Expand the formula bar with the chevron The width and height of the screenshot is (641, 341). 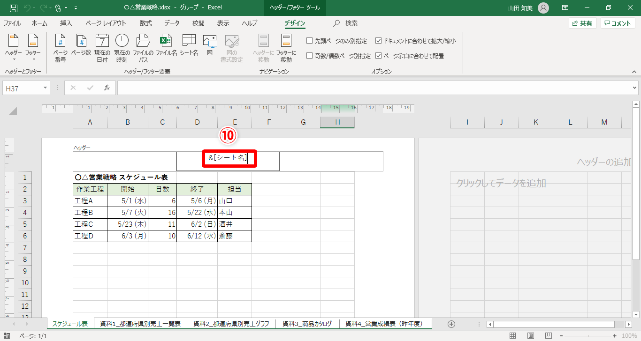coord(635,88)
